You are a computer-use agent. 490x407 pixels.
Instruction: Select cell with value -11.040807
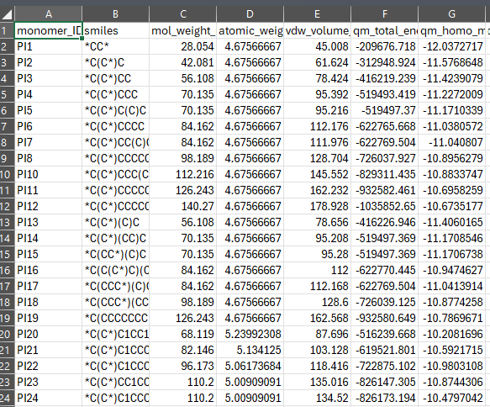451,143
